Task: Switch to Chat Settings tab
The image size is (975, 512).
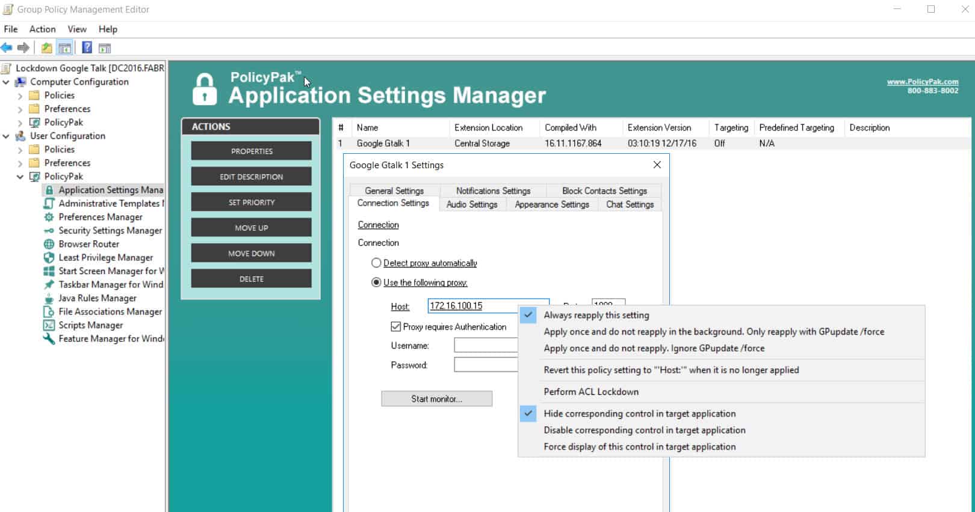Action: (x=630, y=204)
